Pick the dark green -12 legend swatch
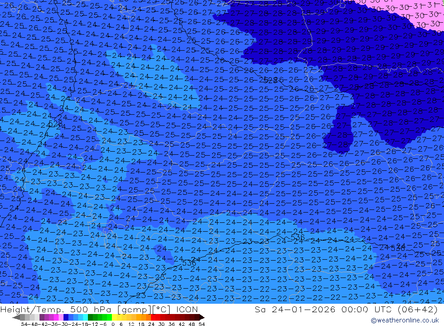 tap(90, 317)
